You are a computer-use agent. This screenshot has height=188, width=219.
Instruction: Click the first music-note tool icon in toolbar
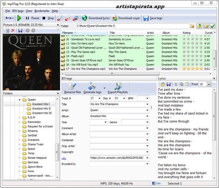(60, 18)
